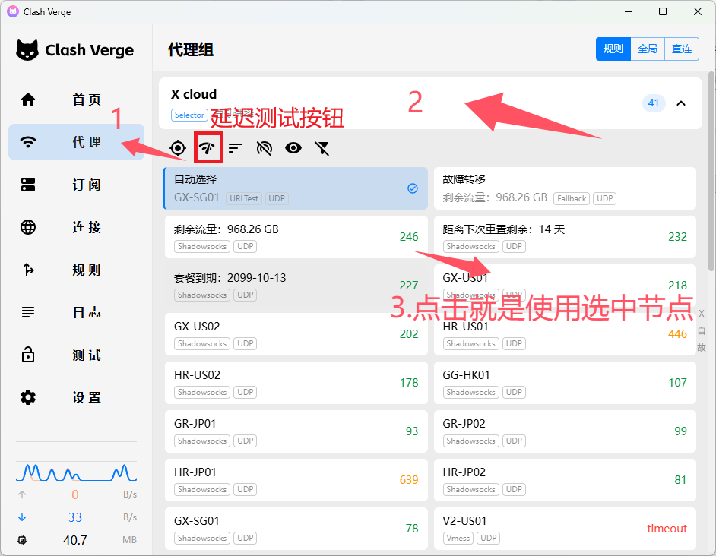Choose the GR-JP02 proxy node
The height and width of the screenshot is (556, 716).
tap(565, 431)
